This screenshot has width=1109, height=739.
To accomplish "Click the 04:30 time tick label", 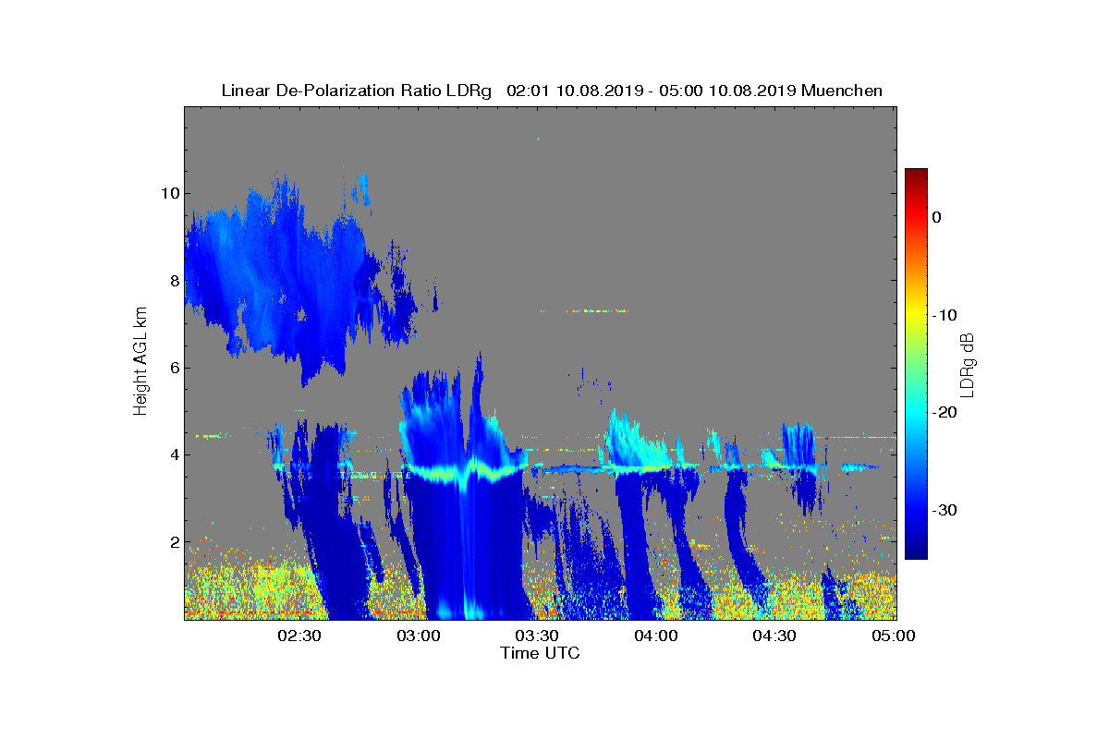I will coord(774,636).
